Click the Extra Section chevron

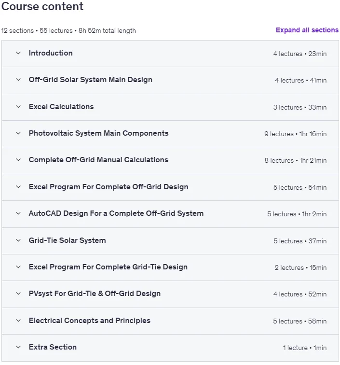pos(18,347)
